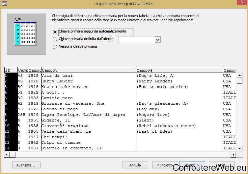Click the cell '255' in row 8
Viewport: 248px width, 174px height.
coord(23,115)
